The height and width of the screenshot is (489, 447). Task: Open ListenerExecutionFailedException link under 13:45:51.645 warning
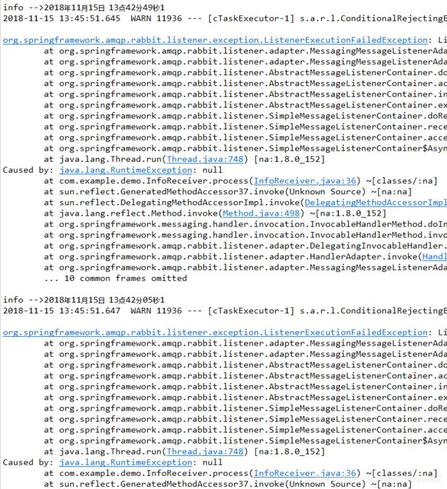[215, 40]
